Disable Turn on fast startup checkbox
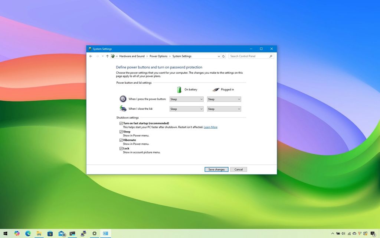380x238 pixels. 121,123
